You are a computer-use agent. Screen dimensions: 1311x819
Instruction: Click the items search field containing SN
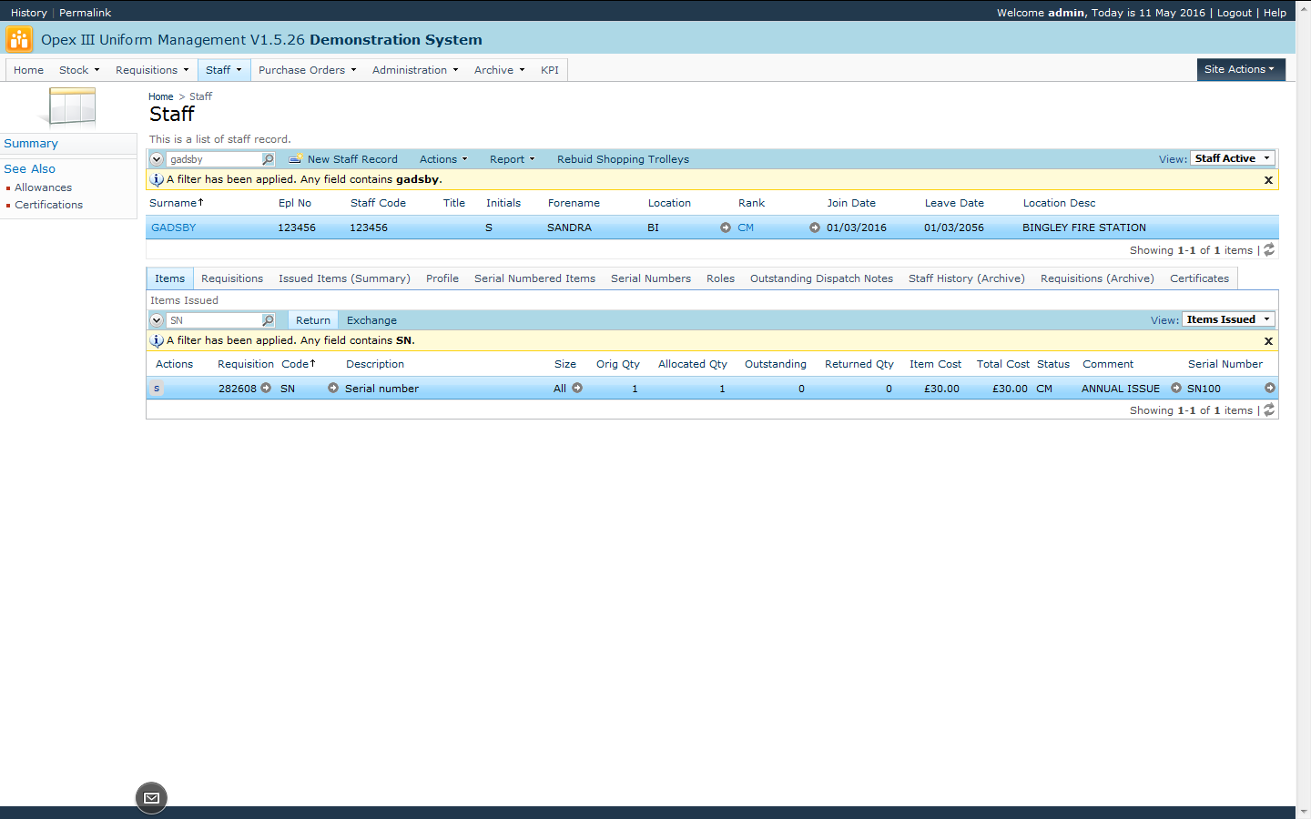214,320
